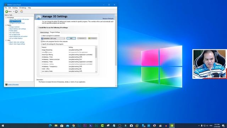Select Adjust image settings with preview
Image resolution: width=227 pixels, height=128 pixels.
pyautogui.click(x=19, y=19)
